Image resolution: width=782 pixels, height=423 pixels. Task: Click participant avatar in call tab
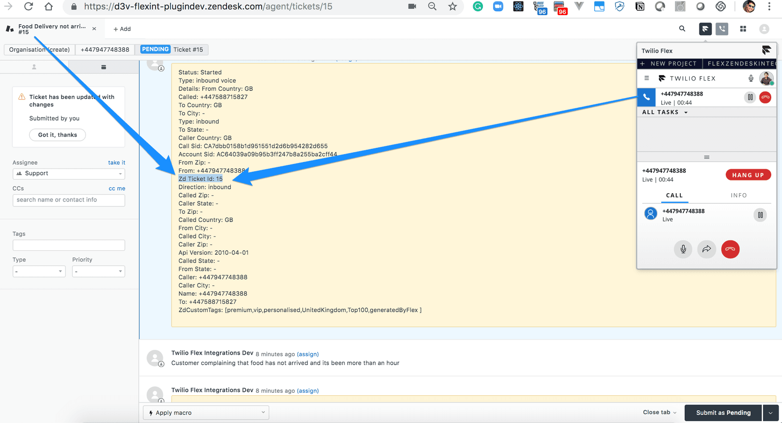click(x=651, y=214)
